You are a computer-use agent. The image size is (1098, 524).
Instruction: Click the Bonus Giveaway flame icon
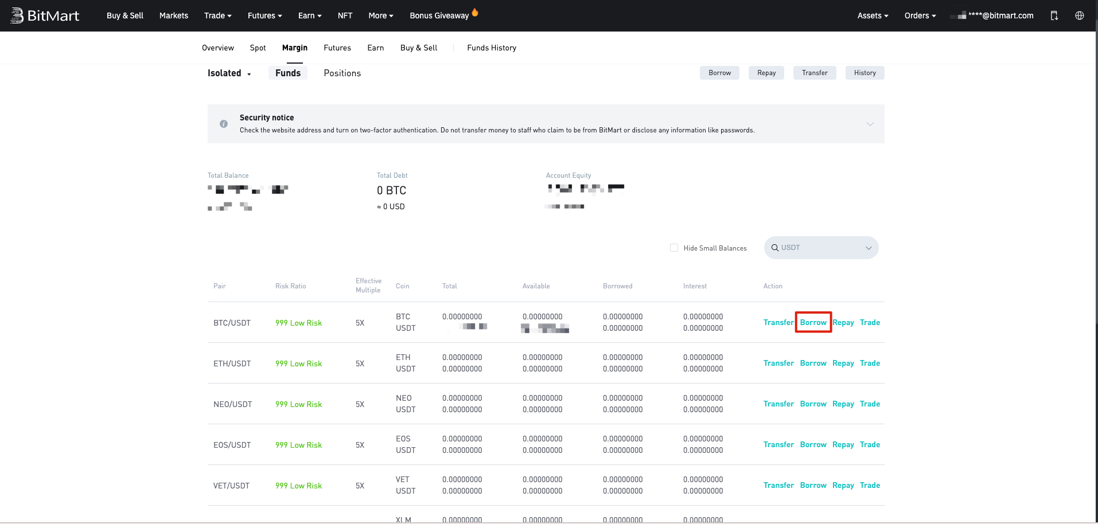click(x=475, y=12)
